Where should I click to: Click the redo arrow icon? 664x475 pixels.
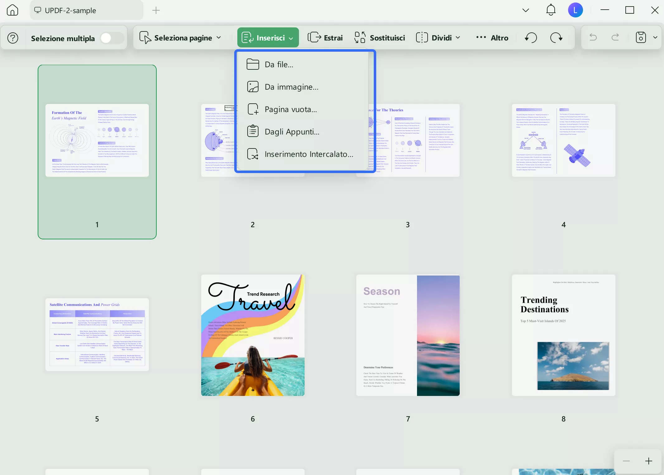click(x=615, y=38)
